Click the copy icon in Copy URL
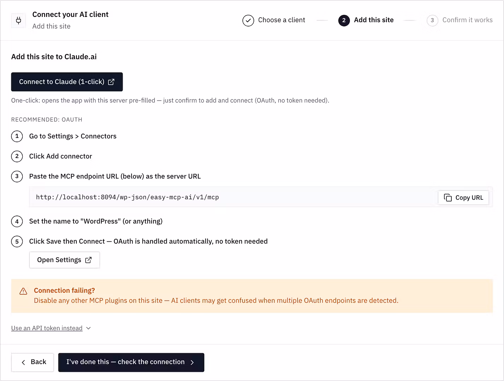Image resolution: width=504 pixels, height=381 pixels. (x=448, y=198)
